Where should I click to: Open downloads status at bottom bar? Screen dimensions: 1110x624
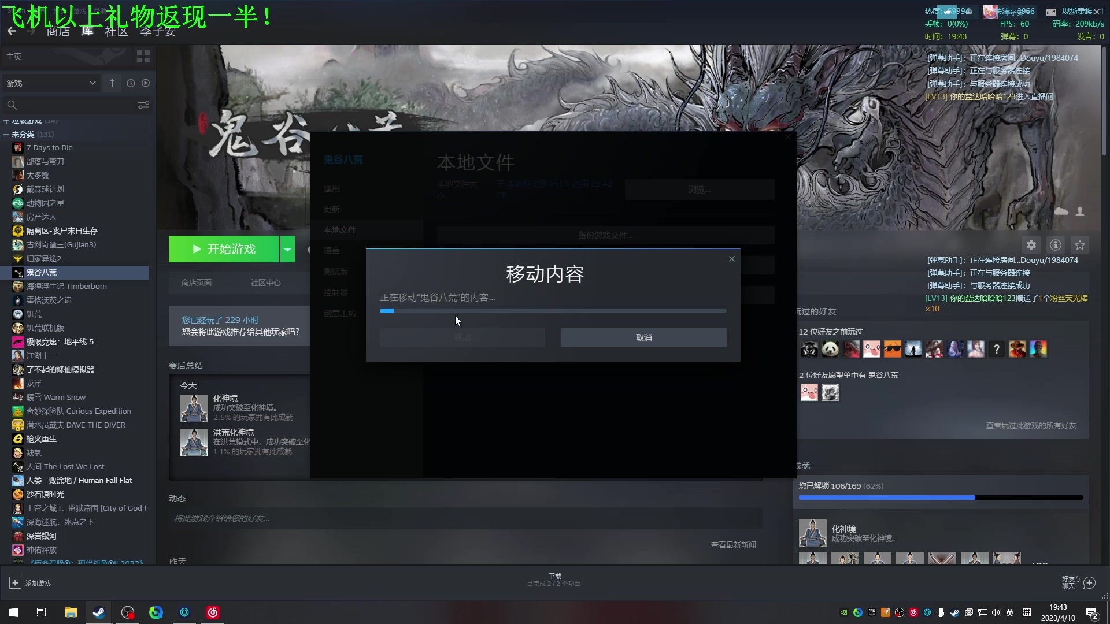554,580
